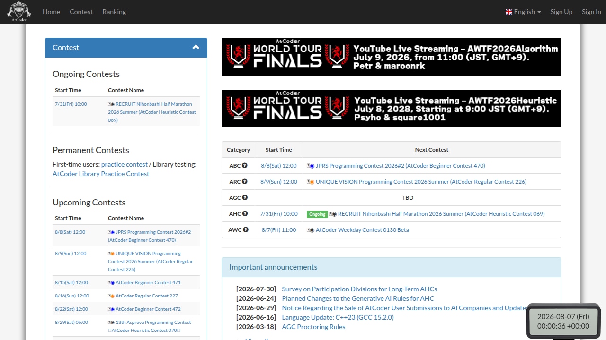Image resolution: width=606 pixels, height=340 pixels.
Task: Click 8/8(Sat) 12:00 in the ABC table row
Action: [279, 166]
